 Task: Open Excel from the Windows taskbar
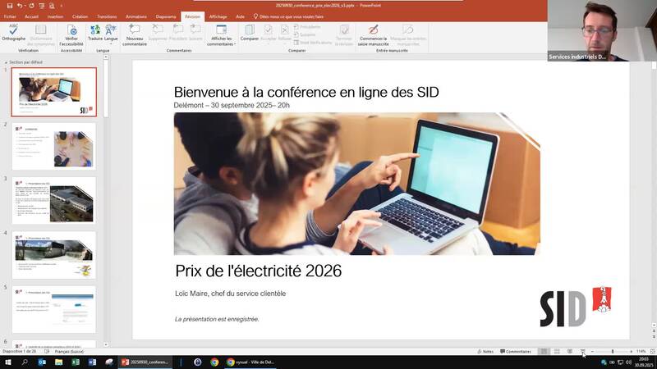pyautogui.click(x=75, y=362)
